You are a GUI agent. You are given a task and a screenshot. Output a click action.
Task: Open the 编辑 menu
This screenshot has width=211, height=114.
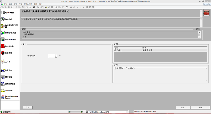point(11,4)
